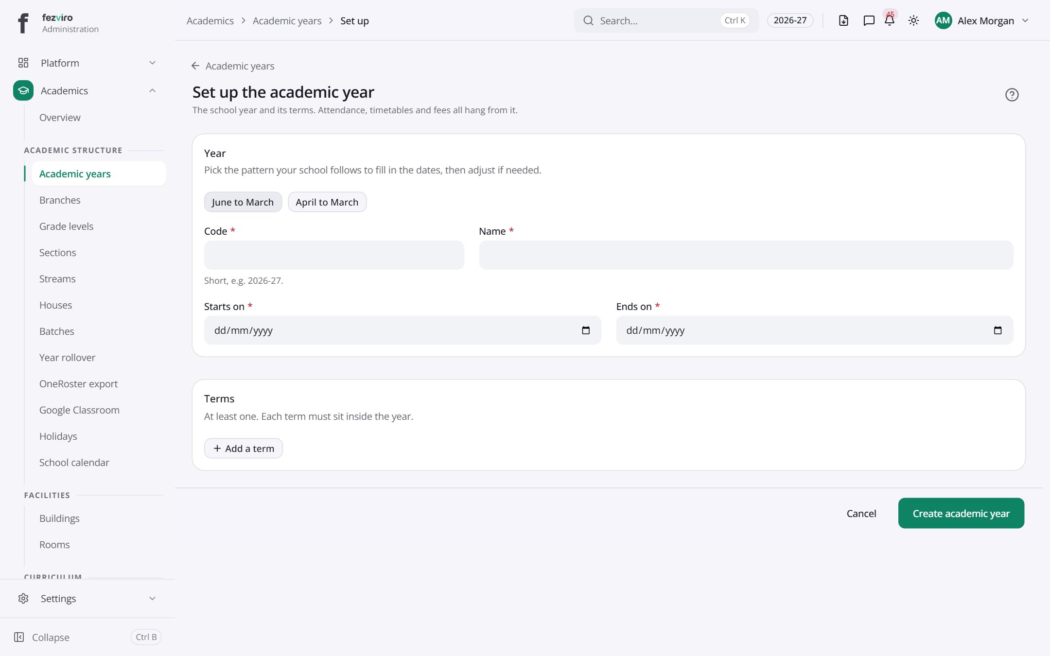
Task: Focus the Code input field
Action: (x=334, y=255)
